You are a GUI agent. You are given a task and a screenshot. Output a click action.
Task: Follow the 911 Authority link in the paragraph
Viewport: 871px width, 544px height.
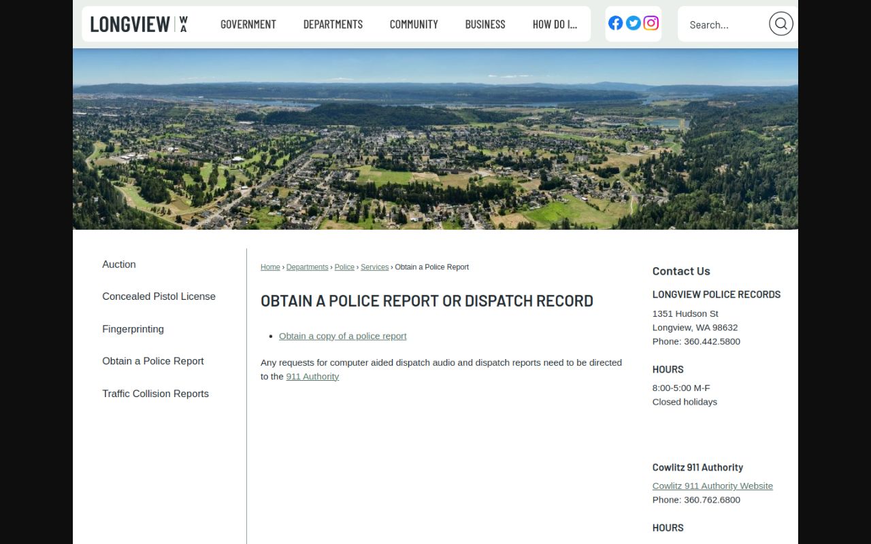click(x=312, y=377)
